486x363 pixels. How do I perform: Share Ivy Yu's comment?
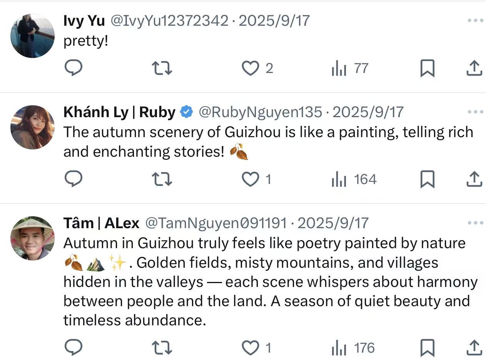pos(474,68)
